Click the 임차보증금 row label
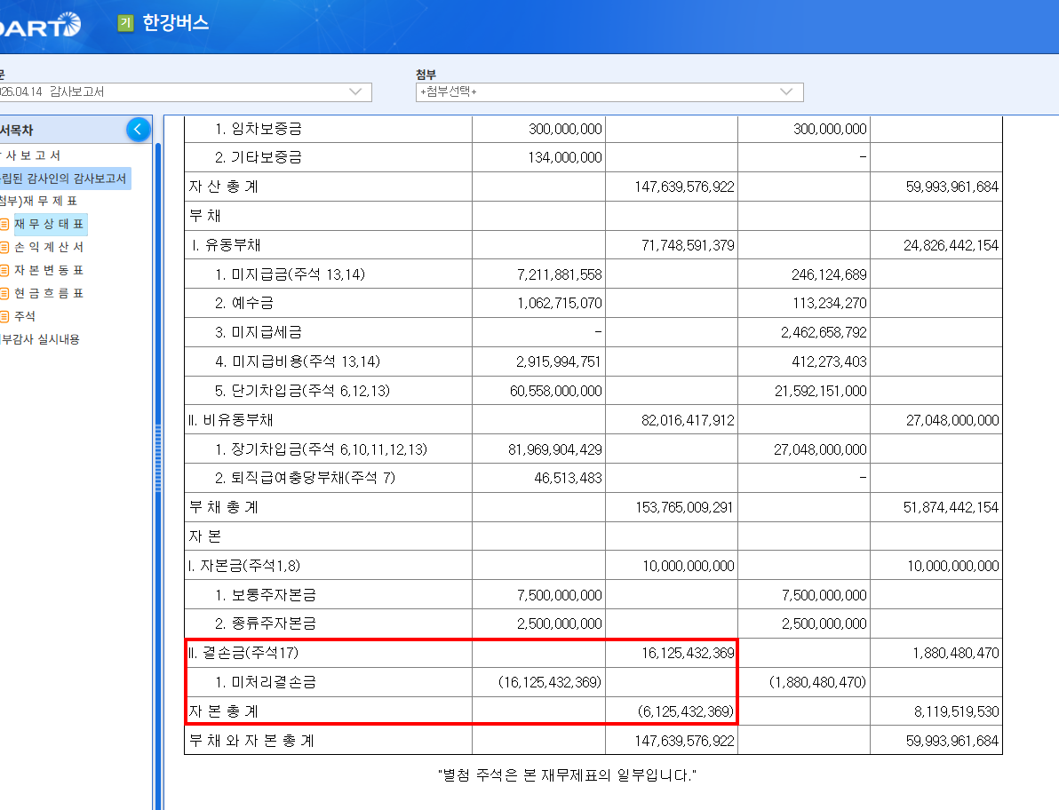1059x810 pixels. pos(258,129)
